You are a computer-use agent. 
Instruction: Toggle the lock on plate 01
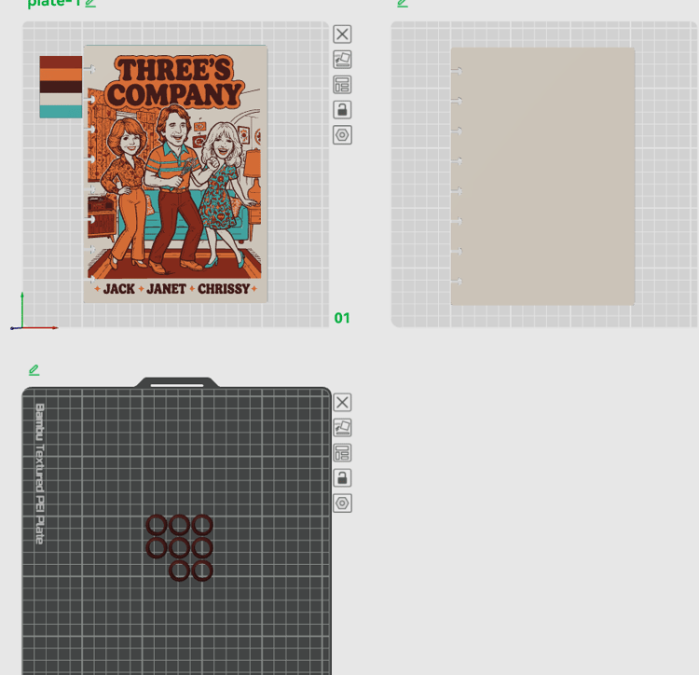pos(342,110)
